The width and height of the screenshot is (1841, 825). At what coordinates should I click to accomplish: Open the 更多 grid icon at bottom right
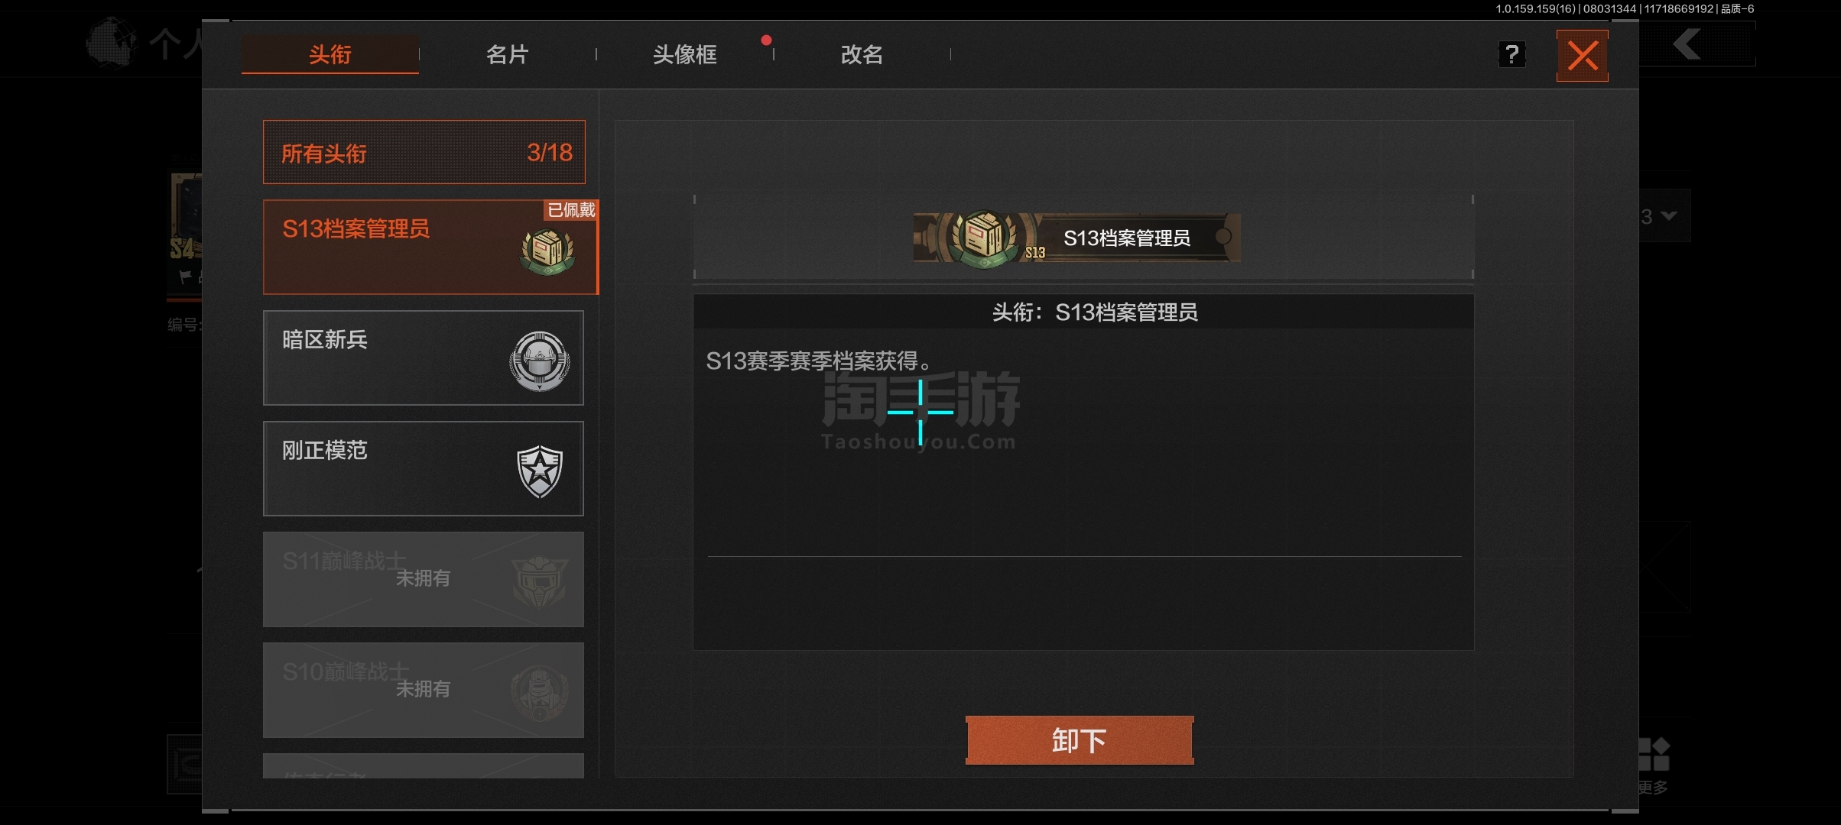(1654, 755)
